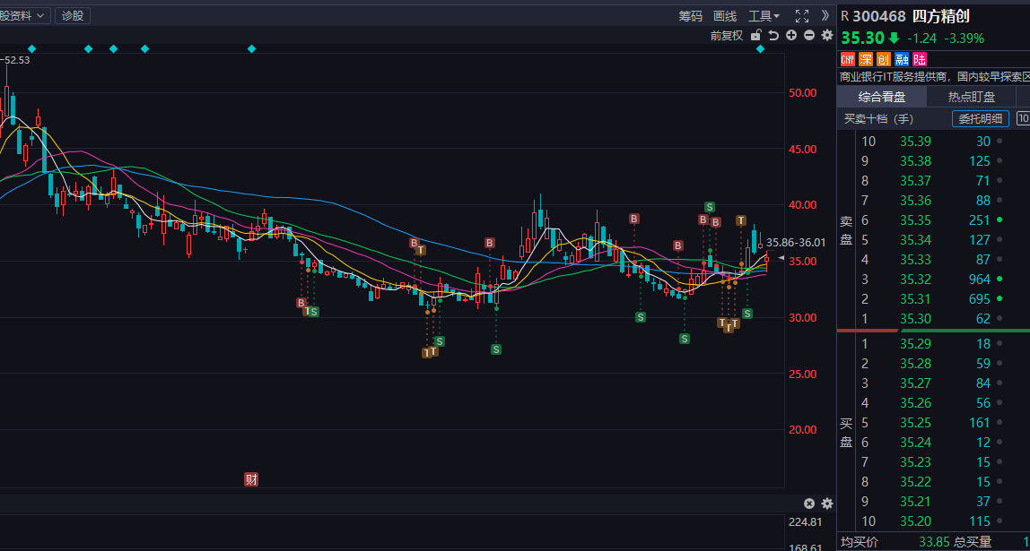The width and height of the screenshot is (1030, 551).
Task: Switch to the 热点盯盘 tab
Action: tap(972, 97)
